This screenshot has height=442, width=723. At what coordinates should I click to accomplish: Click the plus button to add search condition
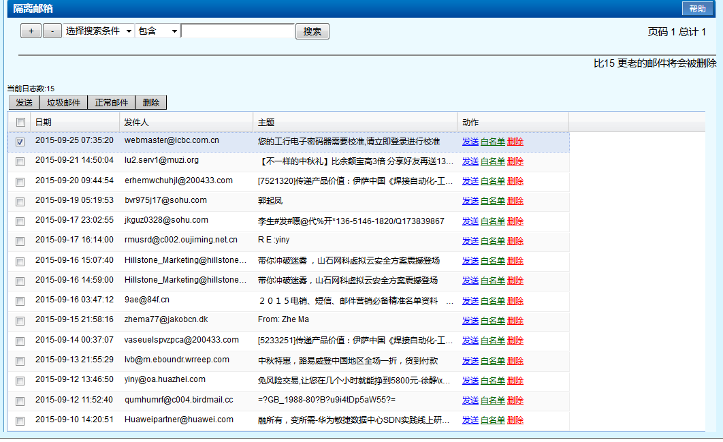point(31,31)
